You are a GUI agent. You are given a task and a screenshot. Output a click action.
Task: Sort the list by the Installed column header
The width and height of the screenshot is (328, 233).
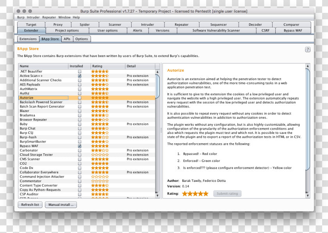(x=79, y=66)
